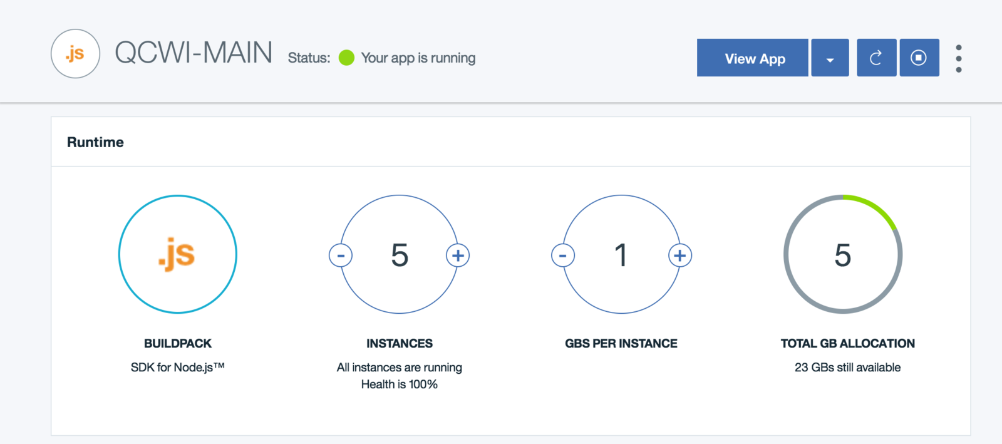Click the Runtime section header
This screenshot has height=444, width=1002.
[95, 142]
